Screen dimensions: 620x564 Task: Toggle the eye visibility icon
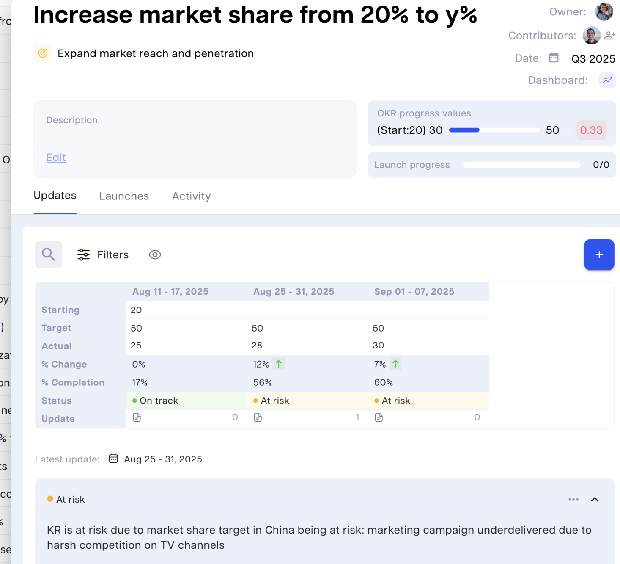(x=155, y=254)
